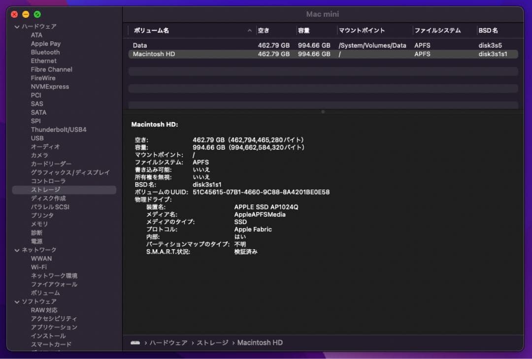The width and height of the screenshot is (532, 359).
Task: Select the Data volume row
Action: 140,45
